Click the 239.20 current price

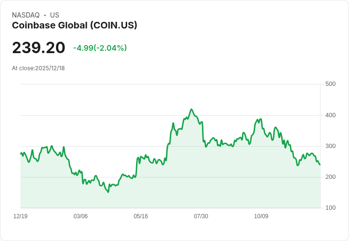(38, 48)
